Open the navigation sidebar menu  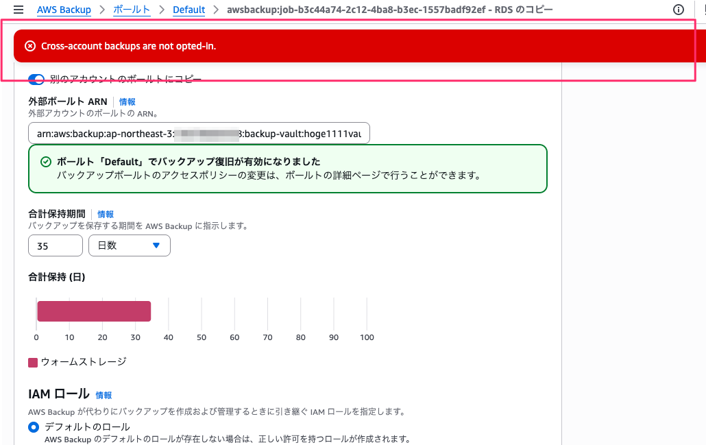pyautogui.click(x=17, y=10)
